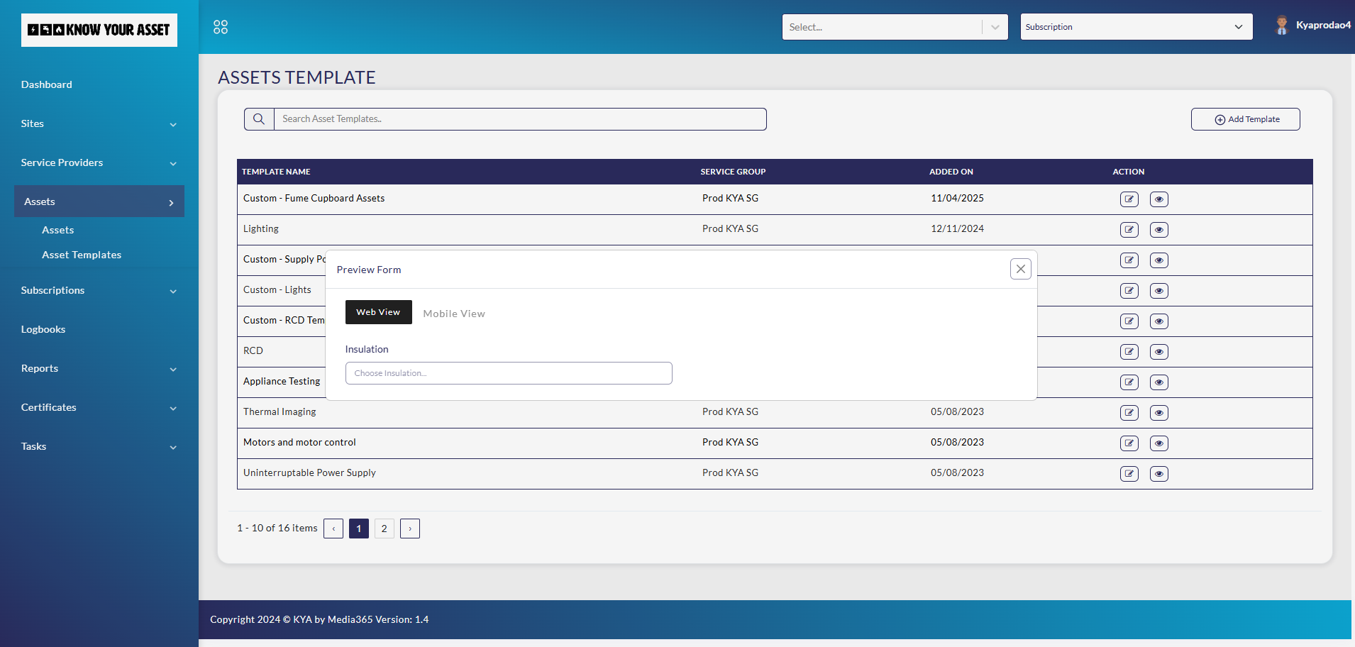The width and height of the screenshot is (1355, 647).
Task: Show preview for Uninterruptable Power Supply
Action: (x=1158, y=474)
